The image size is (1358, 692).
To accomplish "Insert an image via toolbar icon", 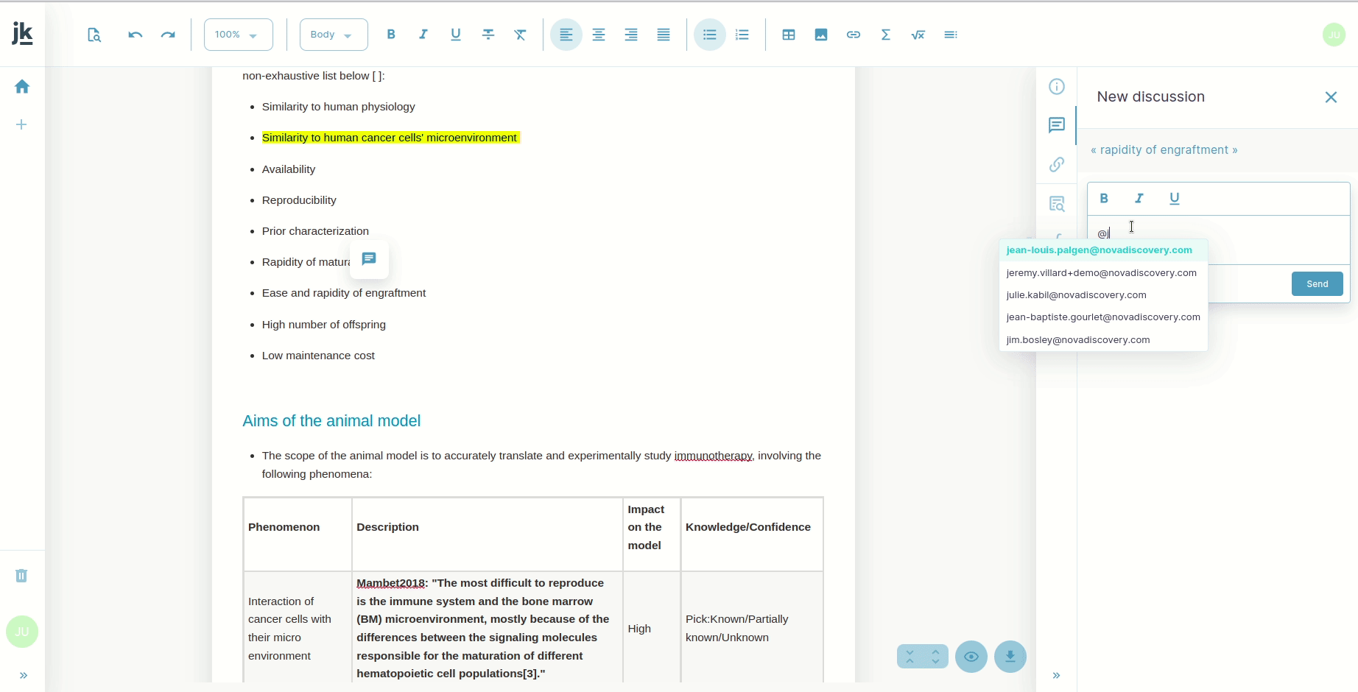I will tap(821, 35).
